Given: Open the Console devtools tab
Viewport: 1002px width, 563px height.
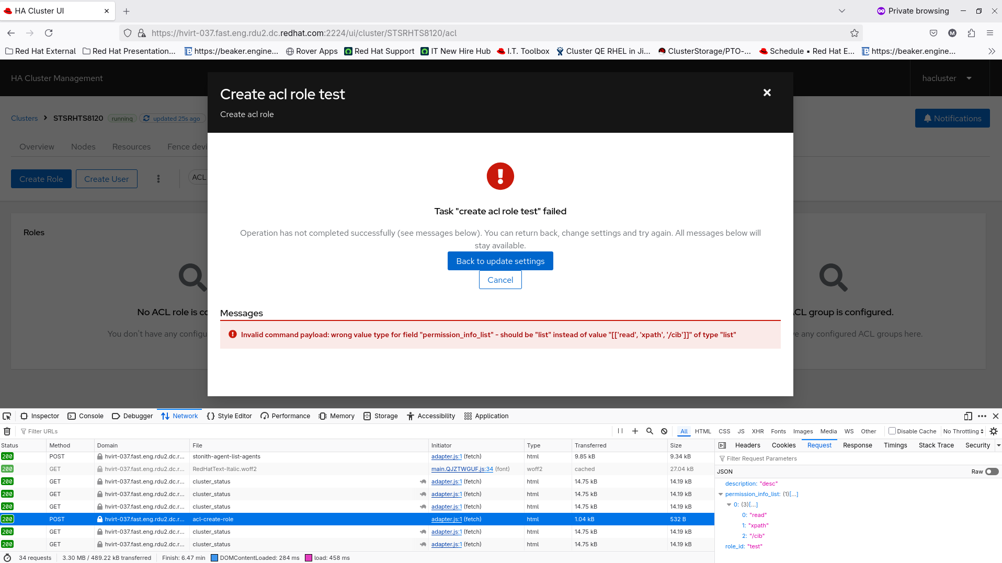Looking at the screenshot, I should [86, 416].
